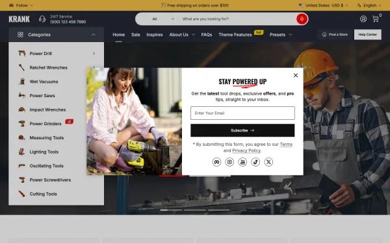The width and height of the screenshot is (390, 243).
Task: Click the Lighting Tools category icon
Action: (x=21, y=152)
